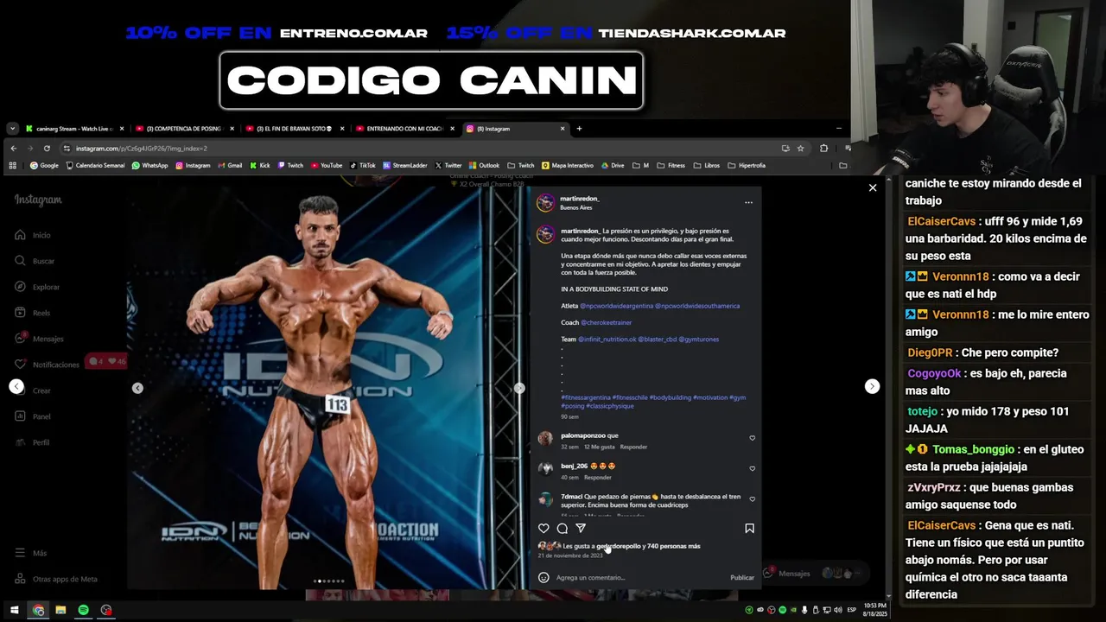
Task: Open post options three-dot menu
Action: coord(748,202)
